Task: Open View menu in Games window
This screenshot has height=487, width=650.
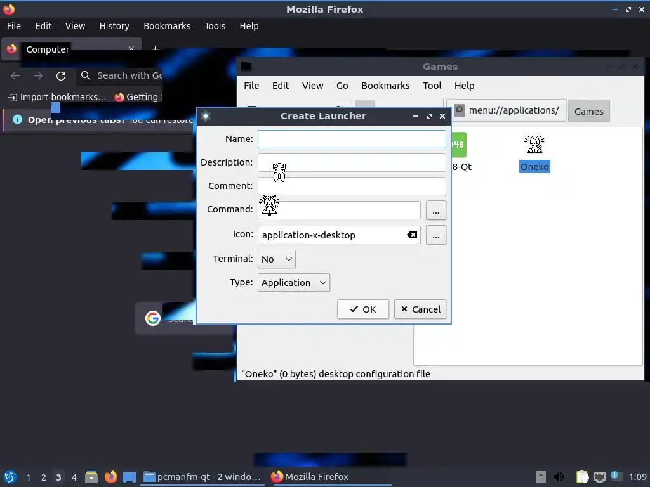Action: point(312,86)
